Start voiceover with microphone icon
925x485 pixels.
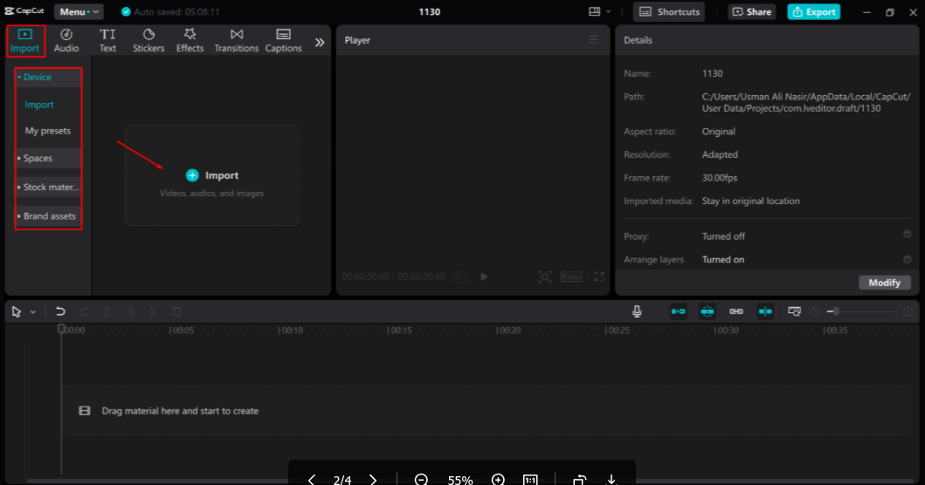[x=637, y=311]
